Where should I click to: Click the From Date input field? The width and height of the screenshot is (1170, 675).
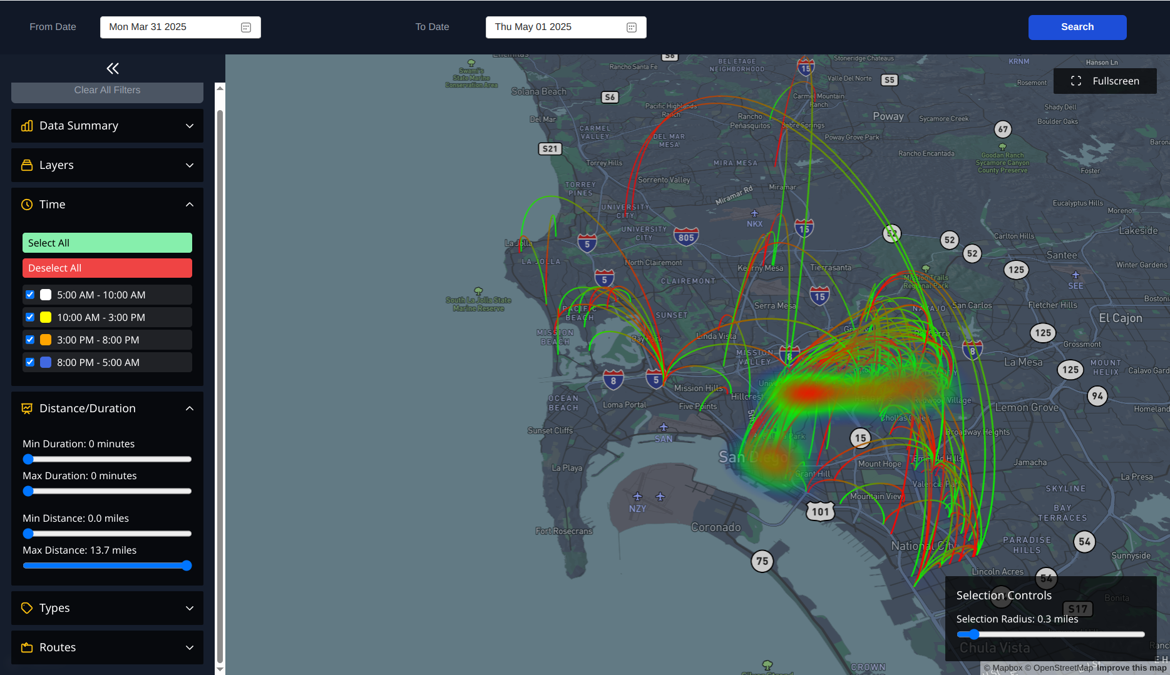(x=169, y=28)
